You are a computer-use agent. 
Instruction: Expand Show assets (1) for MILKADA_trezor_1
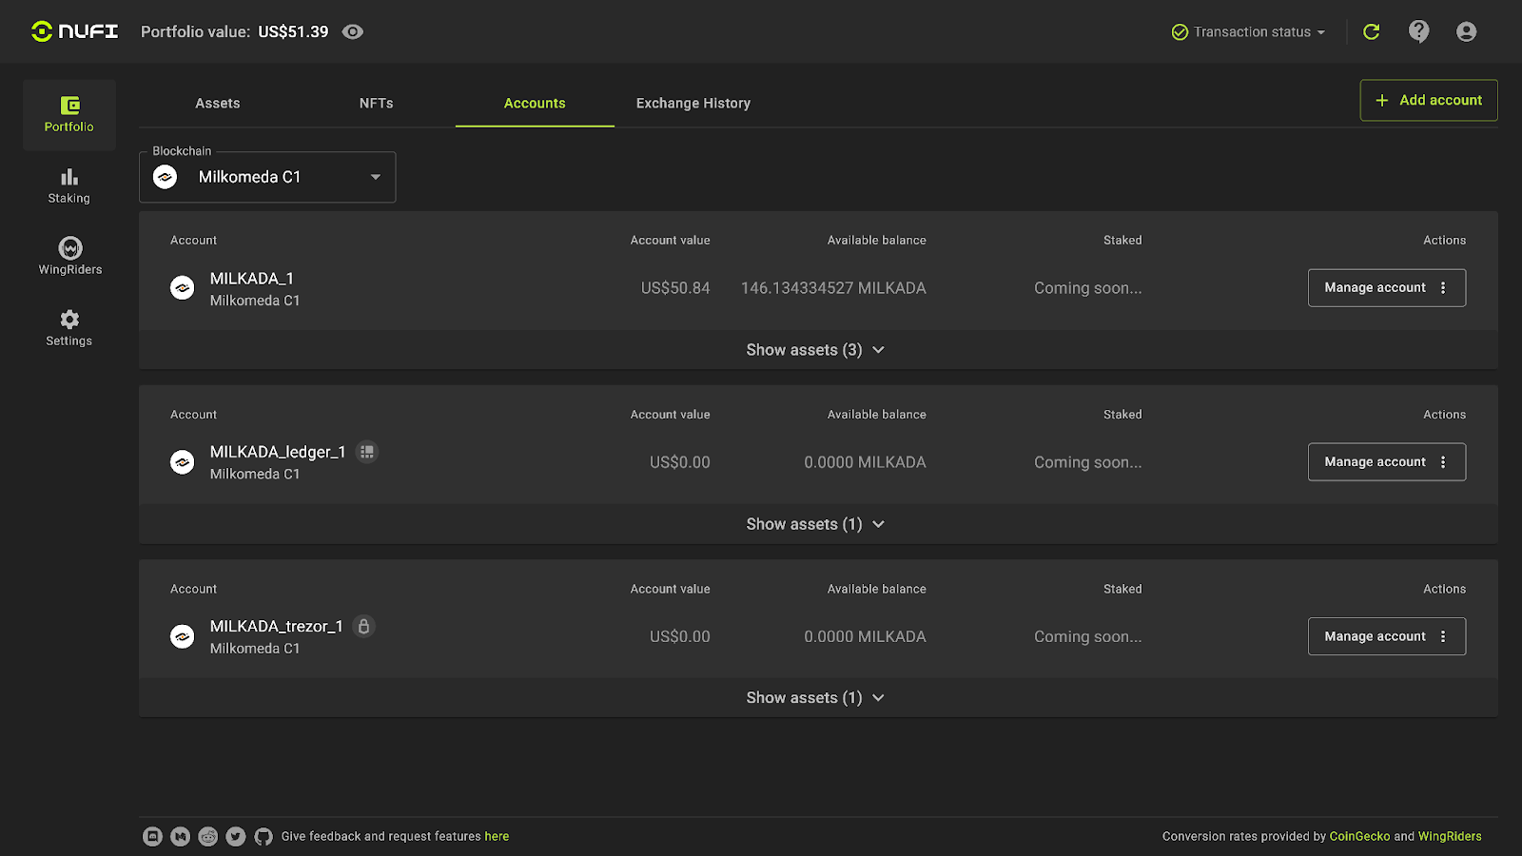pos(816,698)
